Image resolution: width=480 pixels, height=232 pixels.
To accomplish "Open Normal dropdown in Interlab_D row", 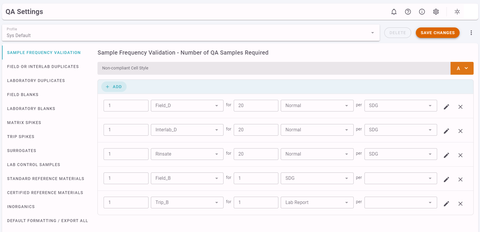I will [317, 130].
